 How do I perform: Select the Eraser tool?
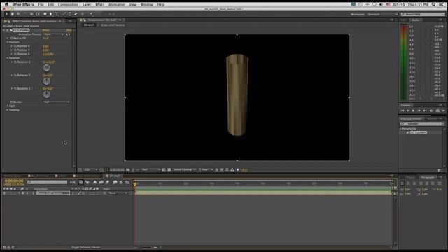pyautogui.click(x=76, y=14)
